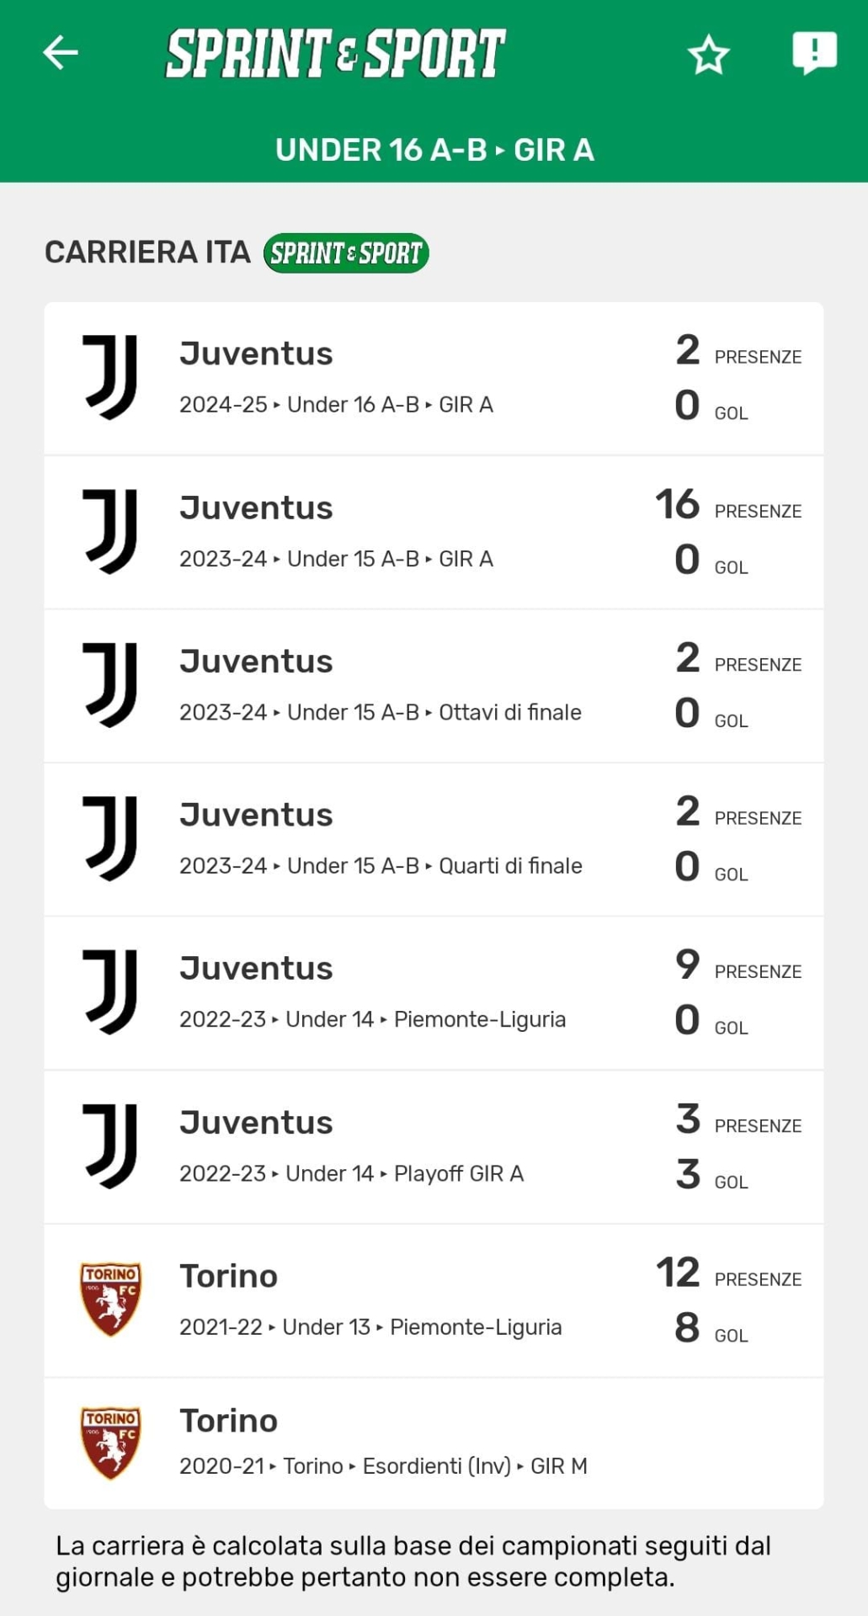Tap Torino crest in 2021-22 Under 13 row
Image resolution: width=868 pixels, height=1616 pixels.
coord(110,1299)
